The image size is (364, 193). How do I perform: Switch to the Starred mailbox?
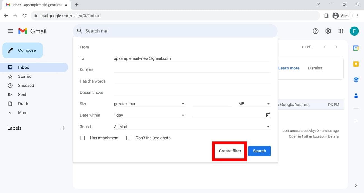point(25,76)
